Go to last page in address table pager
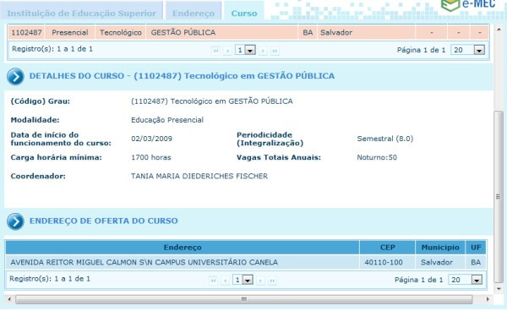Image resolution: width=507 pixels, height=311 pixels. click(x=272, y=281)
